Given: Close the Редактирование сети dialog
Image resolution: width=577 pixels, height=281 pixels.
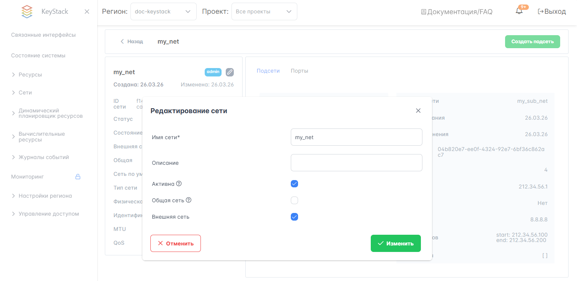Looking at the screenshot, I should click(418, 111).
